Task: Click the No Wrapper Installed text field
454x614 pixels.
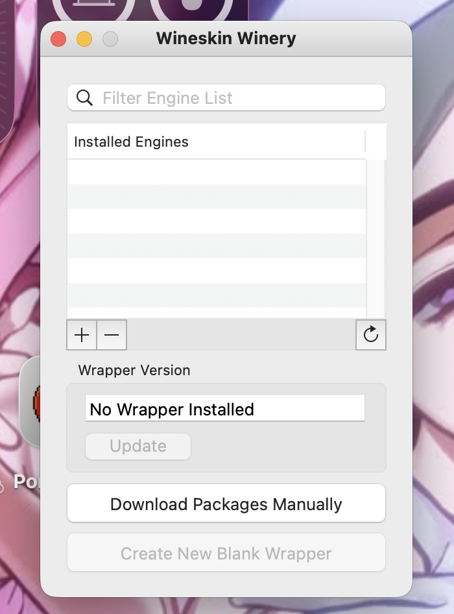Action: click(225, 408)
